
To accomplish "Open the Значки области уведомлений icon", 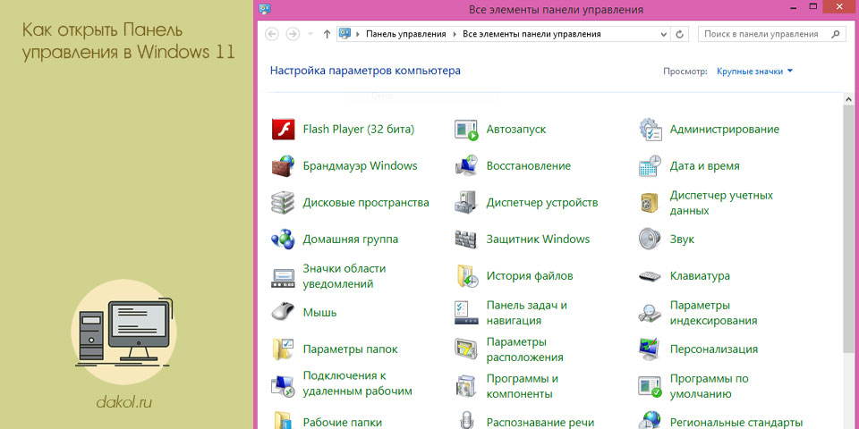I will [284, 277].
